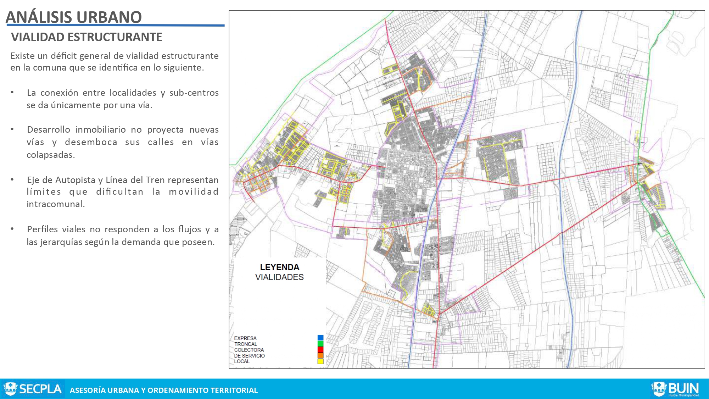The width and height of the screenshot is (709, 399).
Task: Click the red COLECTORA color swatch
Action: click(x=320, y=349)
